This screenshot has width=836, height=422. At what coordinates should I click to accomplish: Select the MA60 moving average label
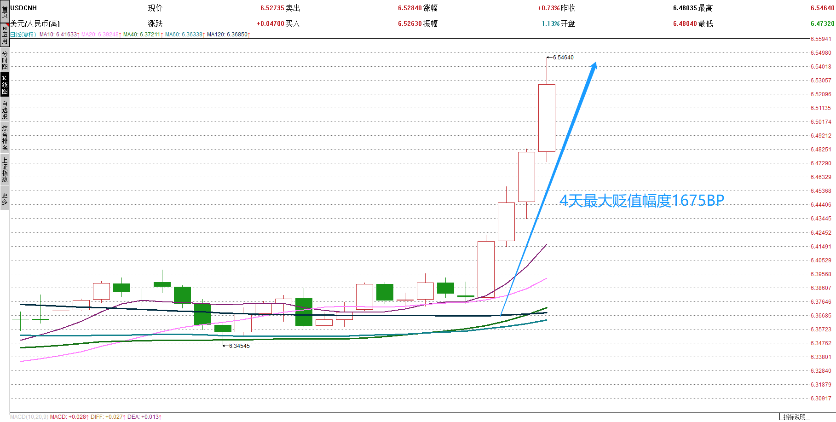coord(184,35)
